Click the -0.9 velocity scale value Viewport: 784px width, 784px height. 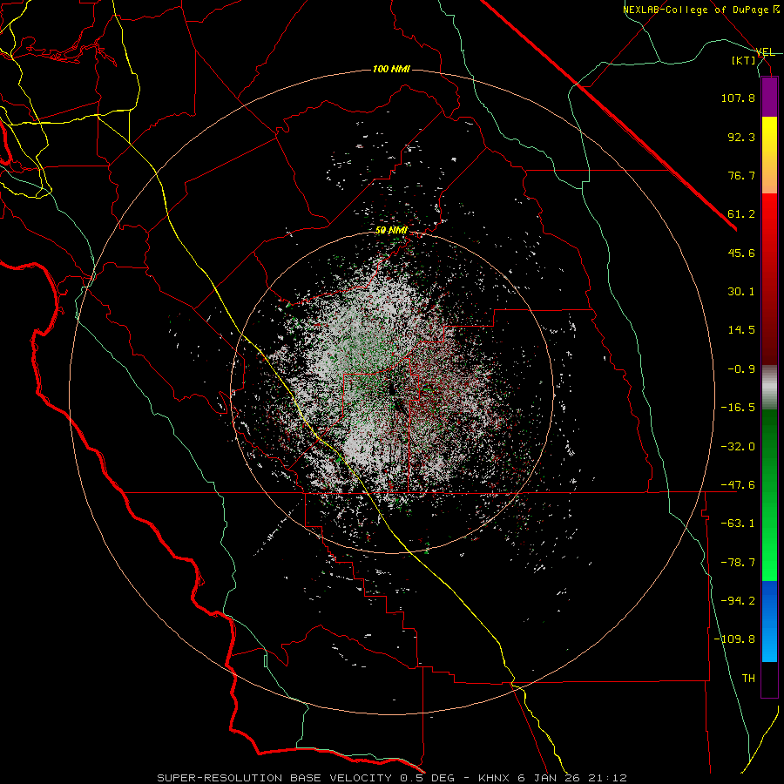pyautogui.click(x=741, y=369)
